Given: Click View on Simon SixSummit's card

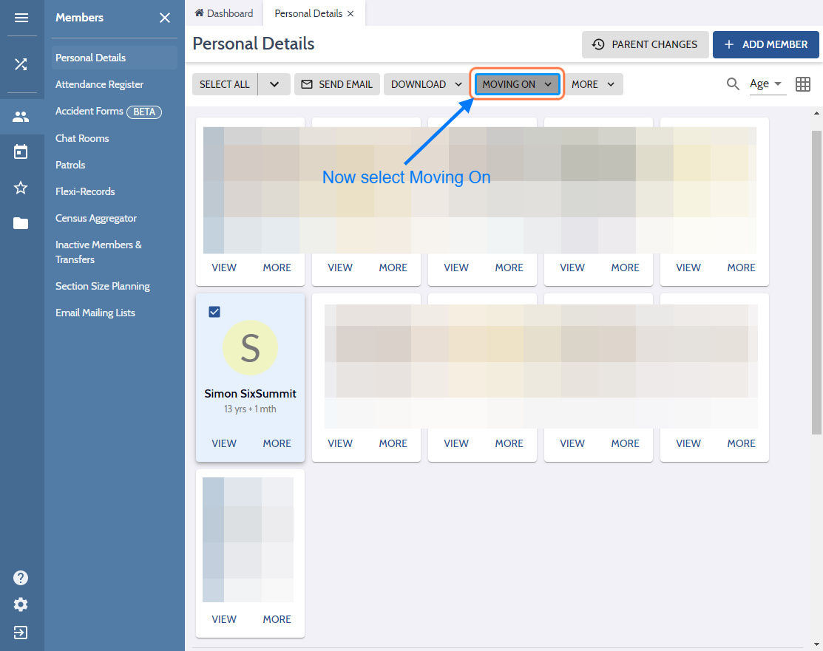Looking at the screenshot, I should 224,443.
